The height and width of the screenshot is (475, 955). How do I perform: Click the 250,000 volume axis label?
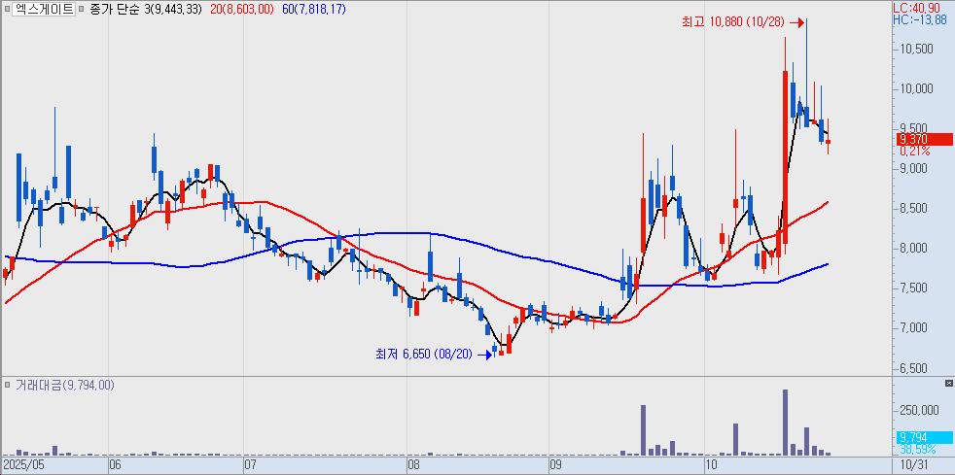click(x=919, y=411)
